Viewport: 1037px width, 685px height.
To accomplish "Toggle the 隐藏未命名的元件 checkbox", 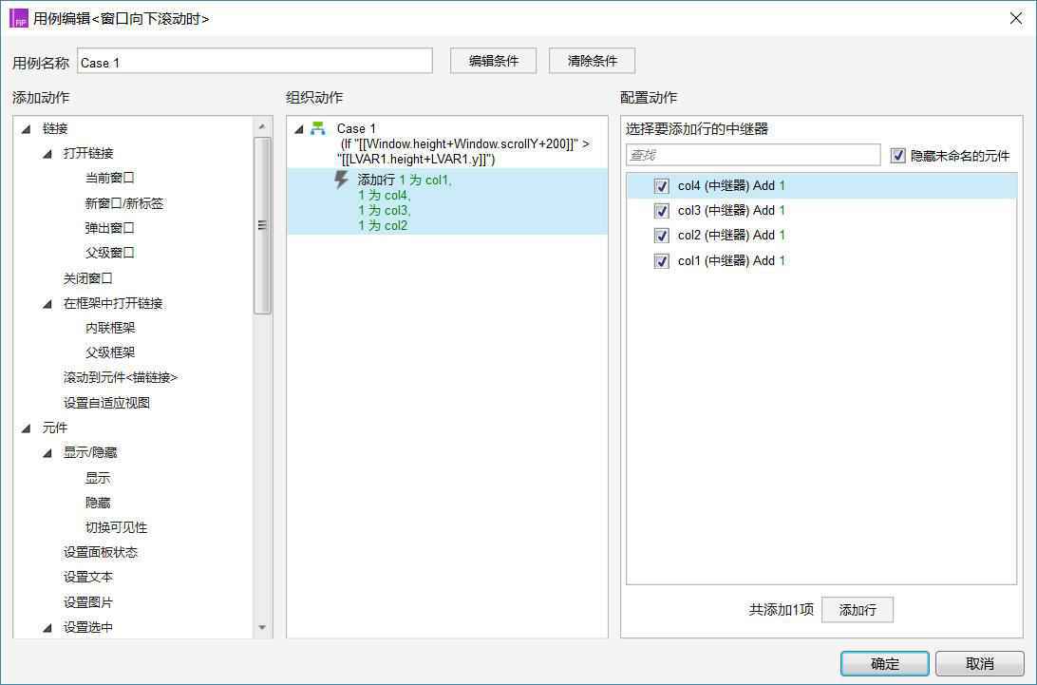I will (x=897, y=156).
